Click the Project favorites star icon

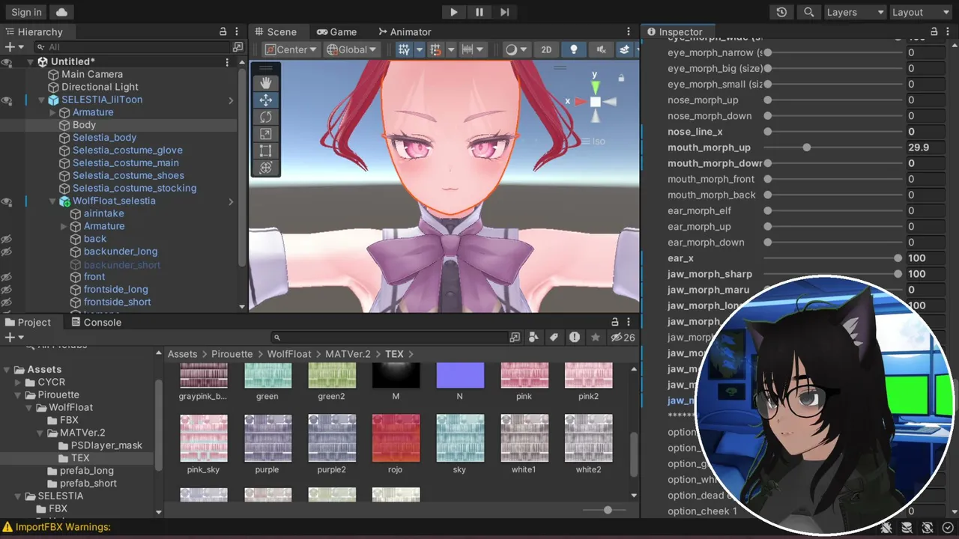pos(596,338)
